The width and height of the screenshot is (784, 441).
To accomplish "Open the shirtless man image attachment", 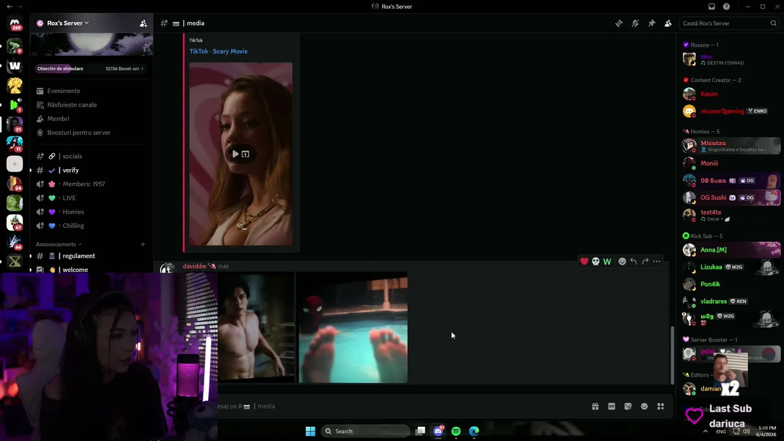I will (x=256, y=328).
